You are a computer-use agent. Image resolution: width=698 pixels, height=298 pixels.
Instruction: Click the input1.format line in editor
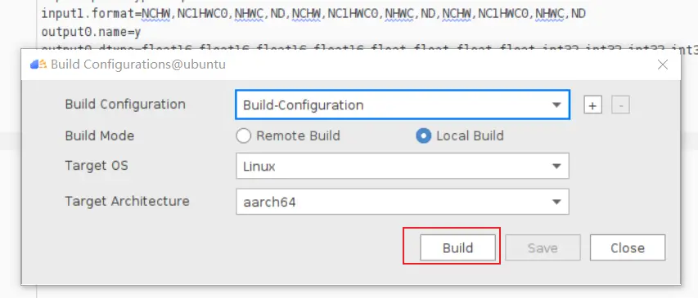[x=313, y=14]
